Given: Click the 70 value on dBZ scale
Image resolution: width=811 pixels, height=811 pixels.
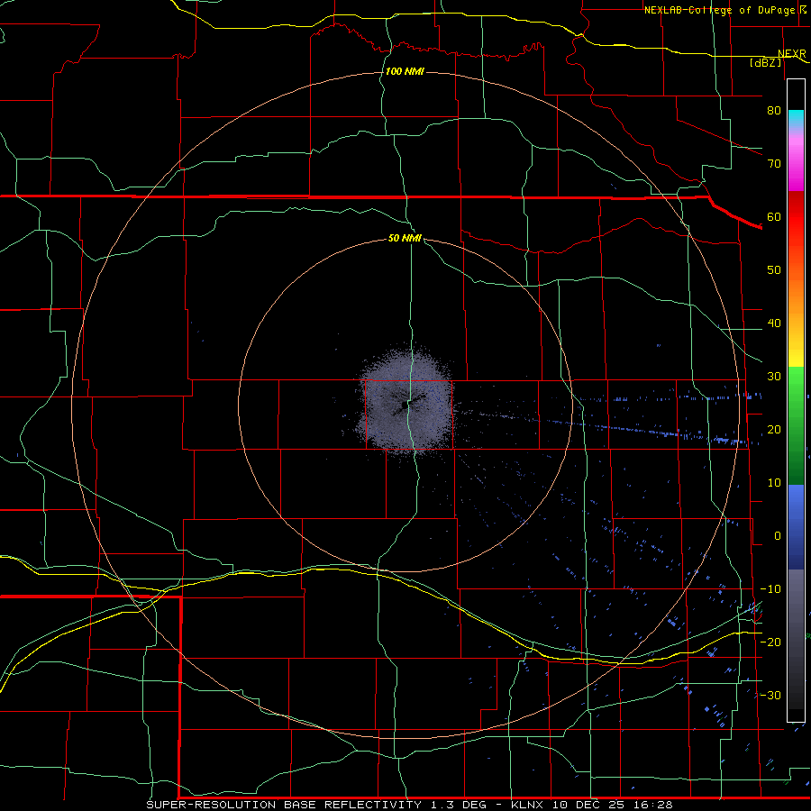Looking at the screenshot, I should 774,163.
